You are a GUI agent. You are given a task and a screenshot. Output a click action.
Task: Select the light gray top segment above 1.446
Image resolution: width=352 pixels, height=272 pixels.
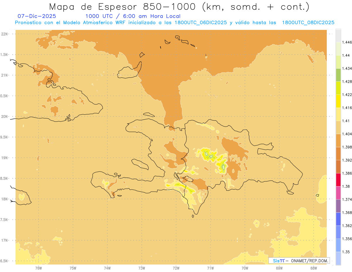coord(338,36)
